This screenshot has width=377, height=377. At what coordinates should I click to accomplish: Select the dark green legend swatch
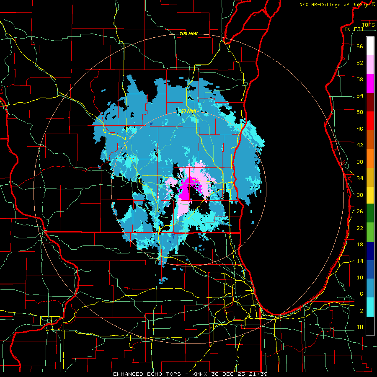pos(370,213)
